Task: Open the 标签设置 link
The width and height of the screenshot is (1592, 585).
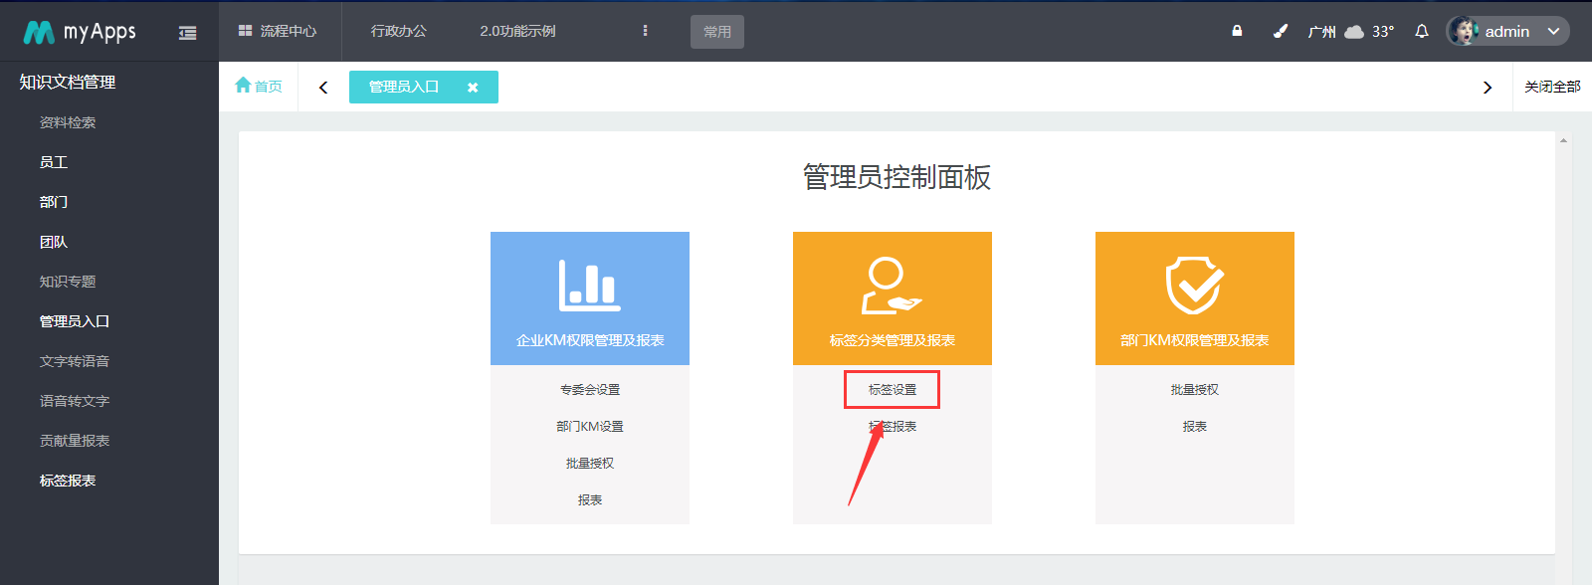Action: (893, 390)
